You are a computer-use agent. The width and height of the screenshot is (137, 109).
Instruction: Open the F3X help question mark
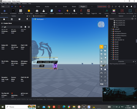point(105,84)
